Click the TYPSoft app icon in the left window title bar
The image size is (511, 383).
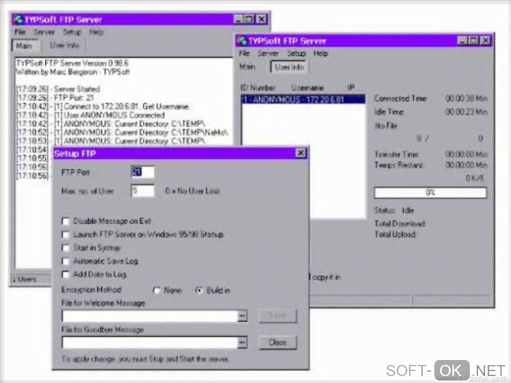pyautogui.click(x=18, y=20)
